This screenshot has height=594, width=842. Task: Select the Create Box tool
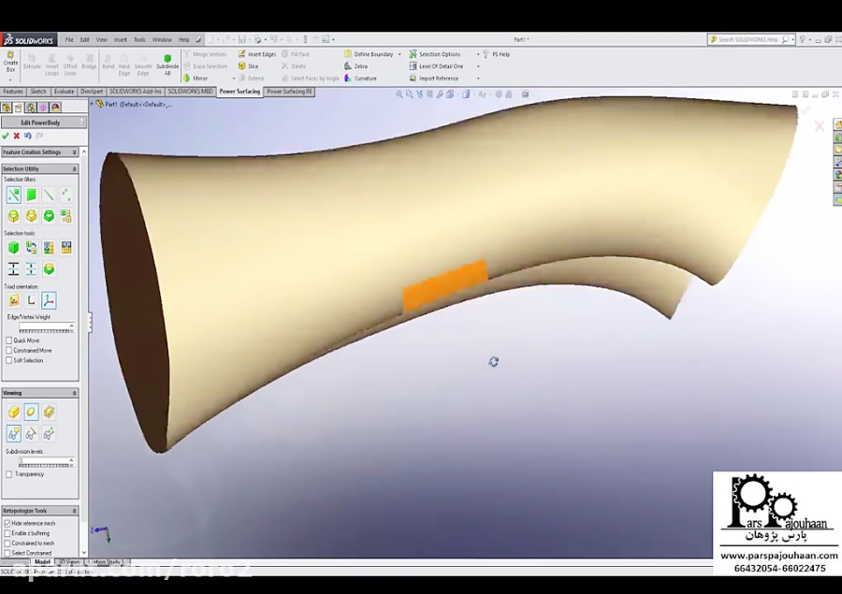(12, 62)
